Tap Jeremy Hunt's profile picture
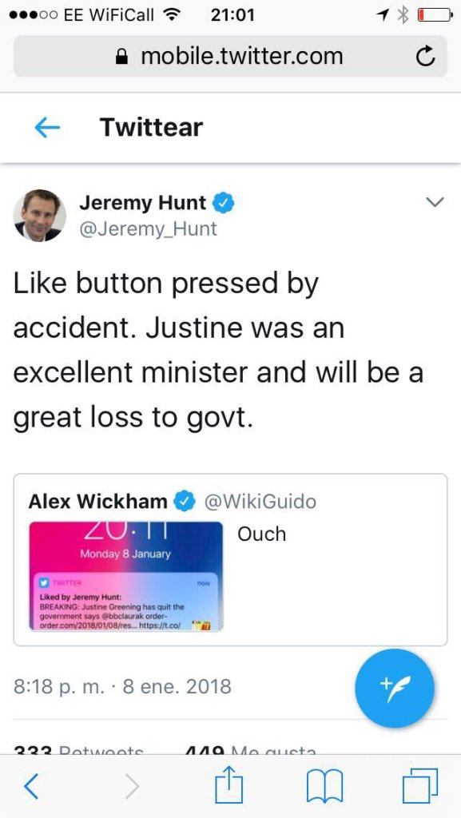Screen dimensions: 461x818 coord(40,216)
